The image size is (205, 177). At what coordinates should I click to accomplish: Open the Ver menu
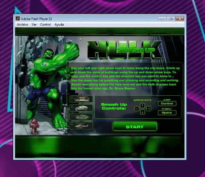(x=34, y=24)
